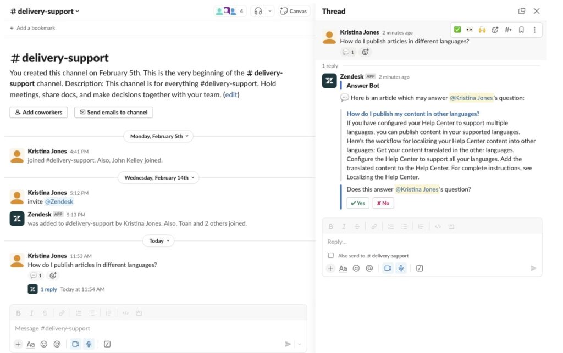The image size is (563, 353).
Task: Open article 'How do I publish my content in other languages?'
Action: [x=413, y=114]
